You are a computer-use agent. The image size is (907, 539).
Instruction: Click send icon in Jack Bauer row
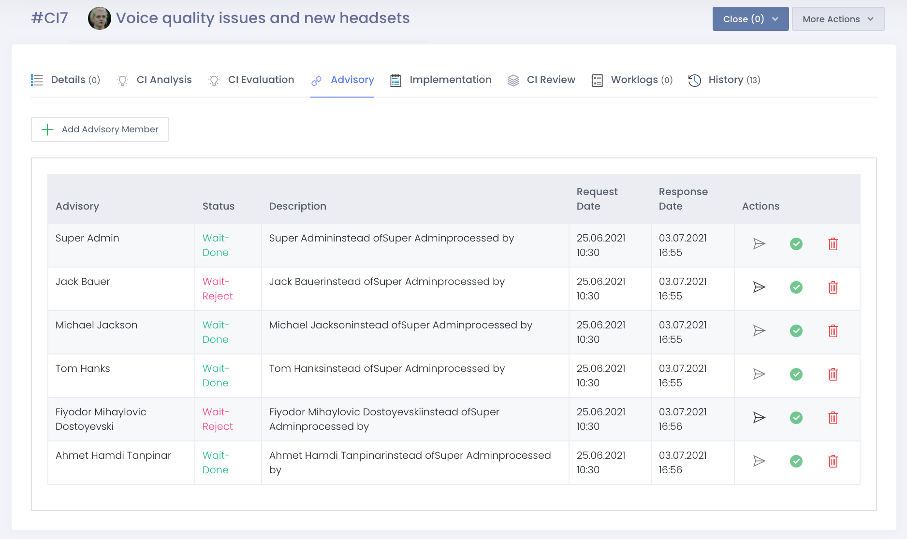click(x=759, y=287)
